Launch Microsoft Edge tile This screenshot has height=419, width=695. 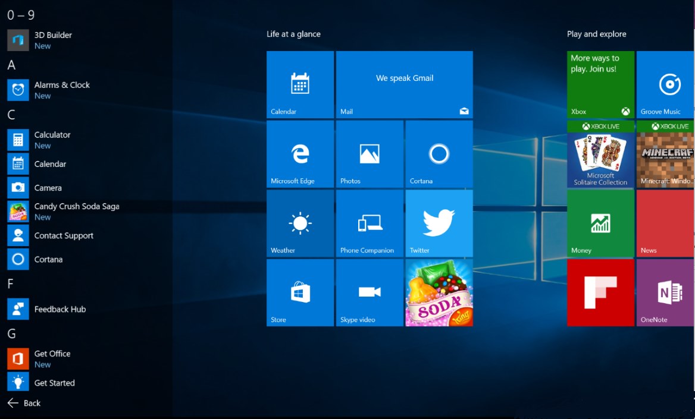pos(300,154)
